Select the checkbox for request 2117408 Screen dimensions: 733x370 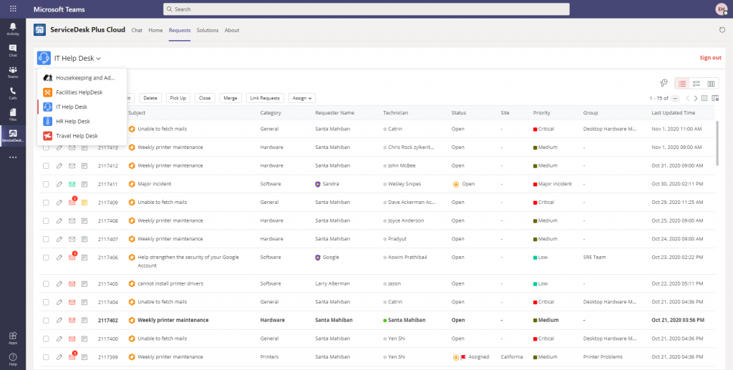[x=46, y=221]
